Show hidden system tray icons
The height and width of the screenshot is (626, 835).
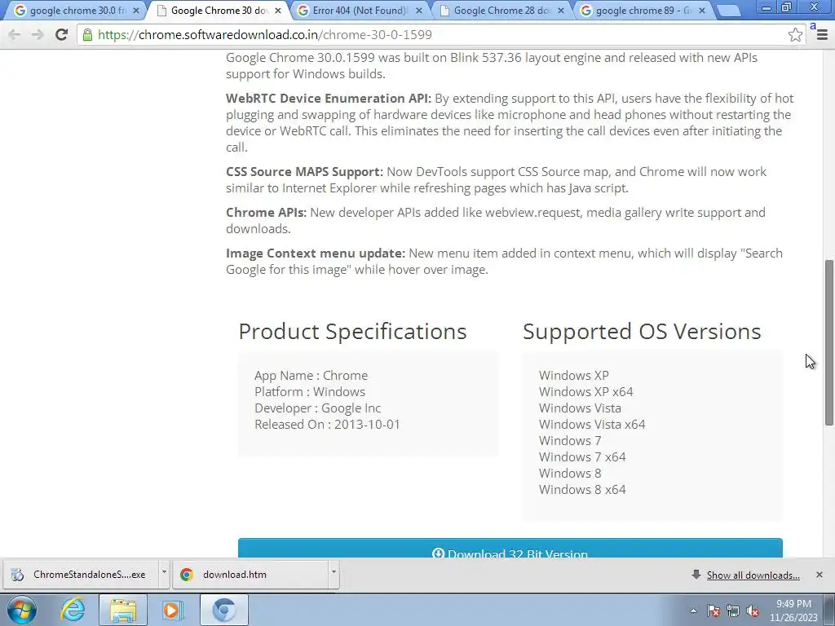693,611
